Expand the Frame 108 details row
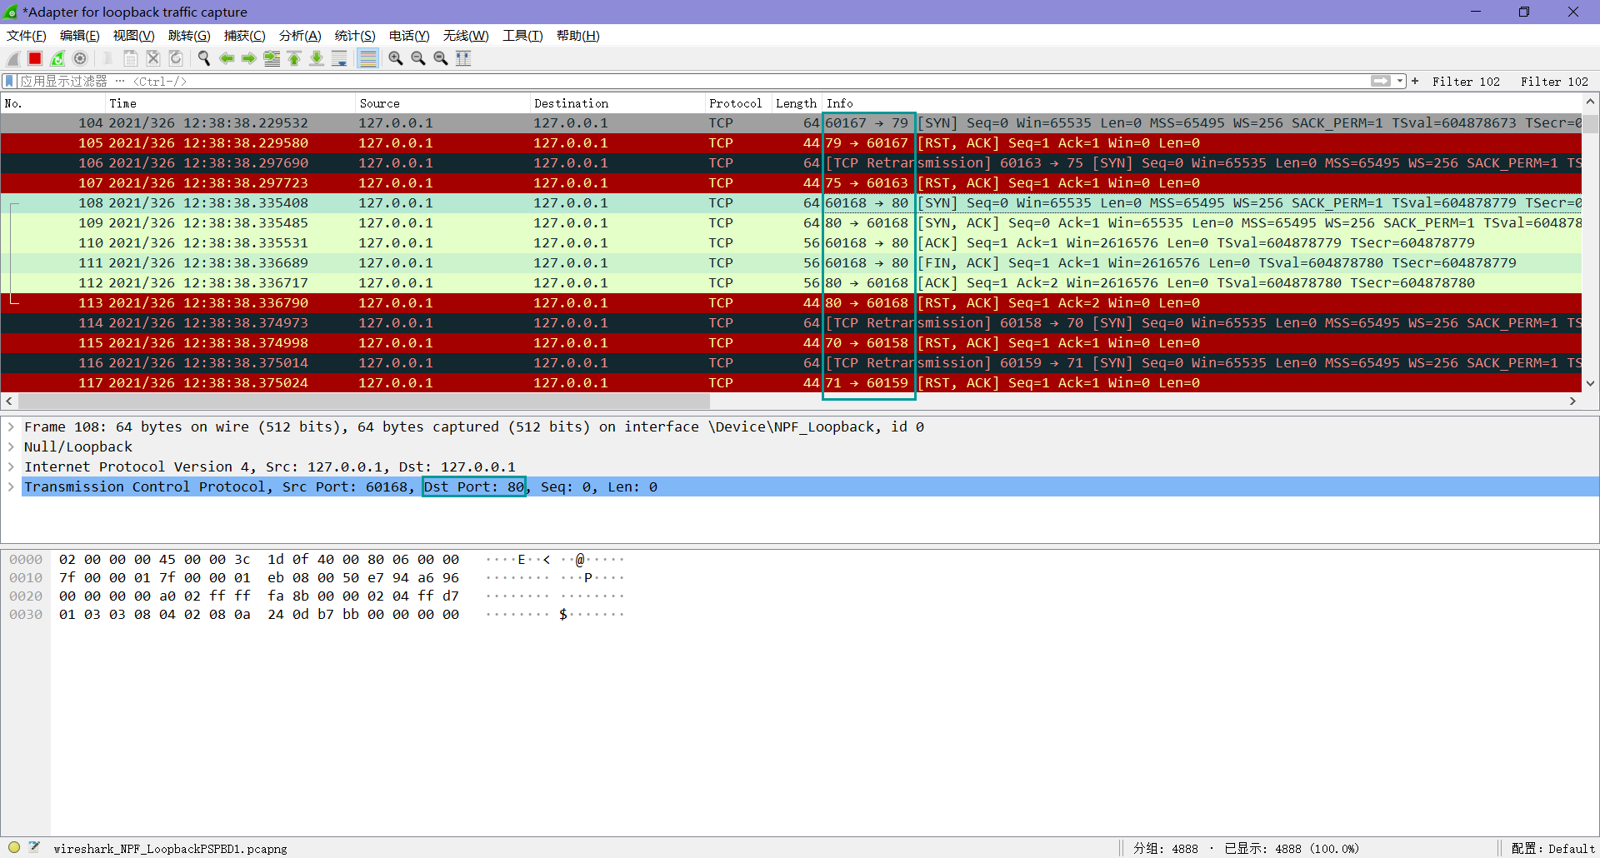 coord(11,427)
